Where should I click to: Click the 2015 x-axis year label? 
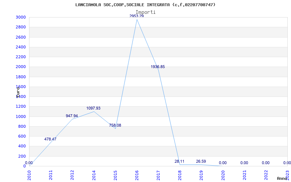[x=115, y=175]
